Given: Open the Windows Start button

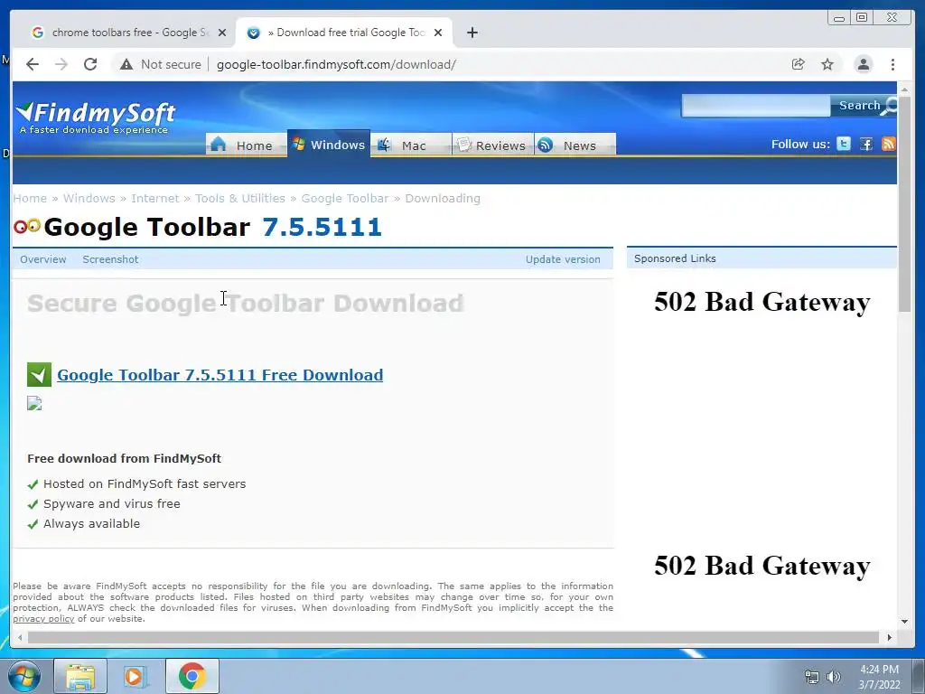Looking at the screenshot, I should click(x=24, y=676).
